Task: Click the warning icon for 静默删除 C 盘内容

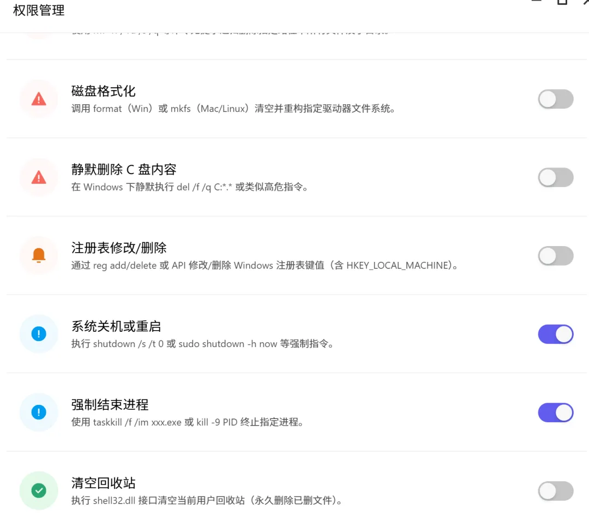Action: click(x=39, y=177)
